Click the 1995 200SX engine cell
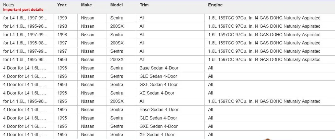Viewport: 335px width, 140px height. tap(264, 101)
